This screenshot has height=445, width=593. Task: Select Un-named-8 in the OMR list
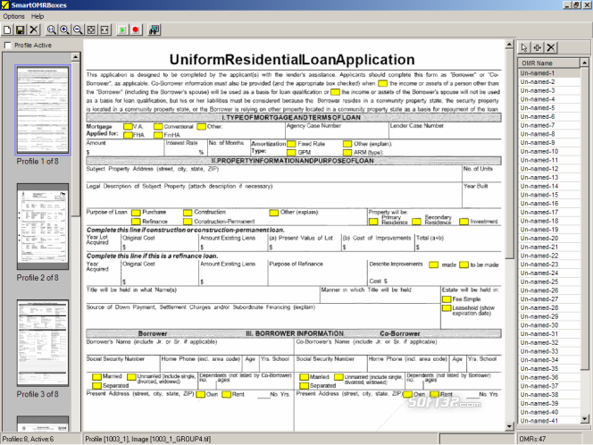pyautogui.click(x=549, y=134)
